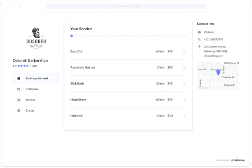This screenshot has width=252, height=168.
Task: Open the Website link
Action: (209, 32)
